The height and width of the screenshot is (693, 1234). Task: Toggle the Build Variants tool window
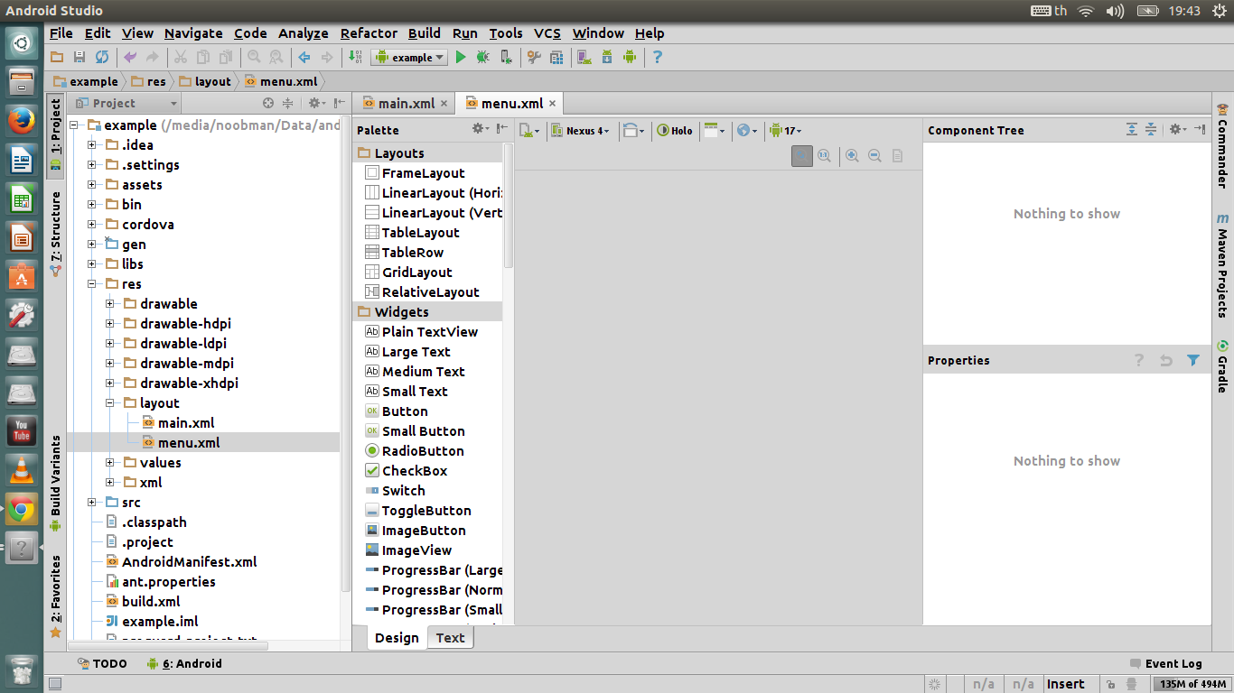tap(56, 484)
